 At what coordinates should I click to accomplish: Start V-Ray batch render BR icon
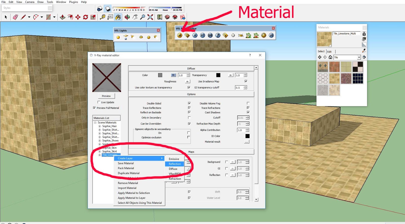pyautogui.click(x=210, y=35)
